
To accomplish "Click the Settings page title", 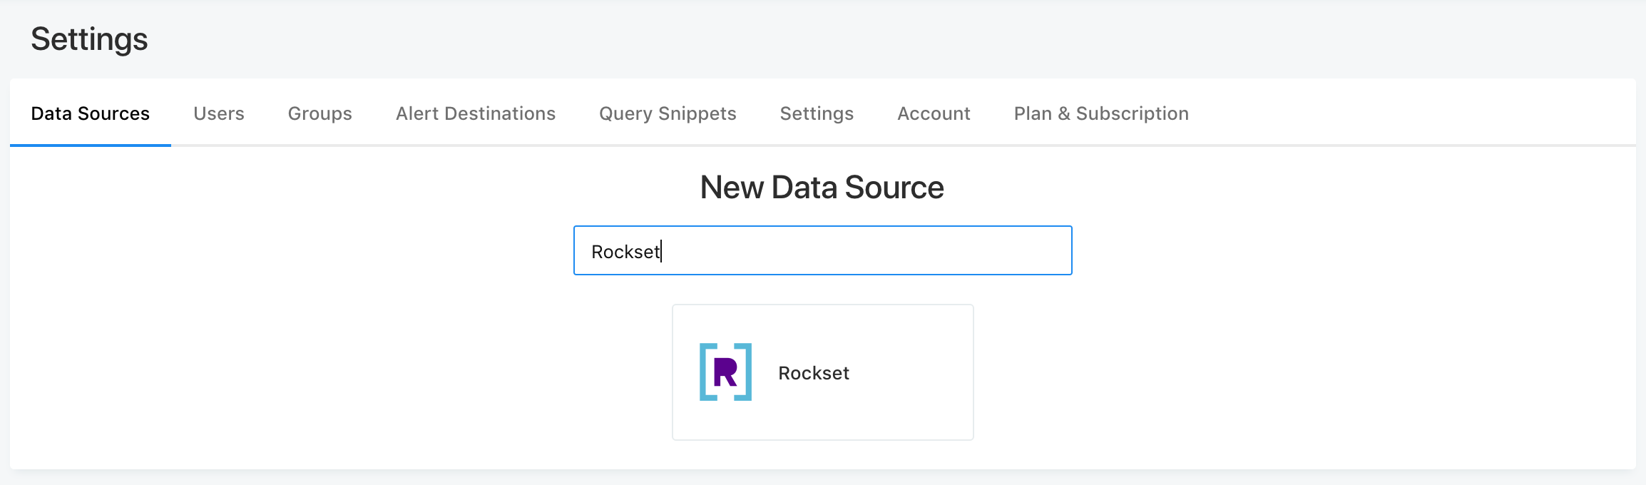I will coord(89,39).
